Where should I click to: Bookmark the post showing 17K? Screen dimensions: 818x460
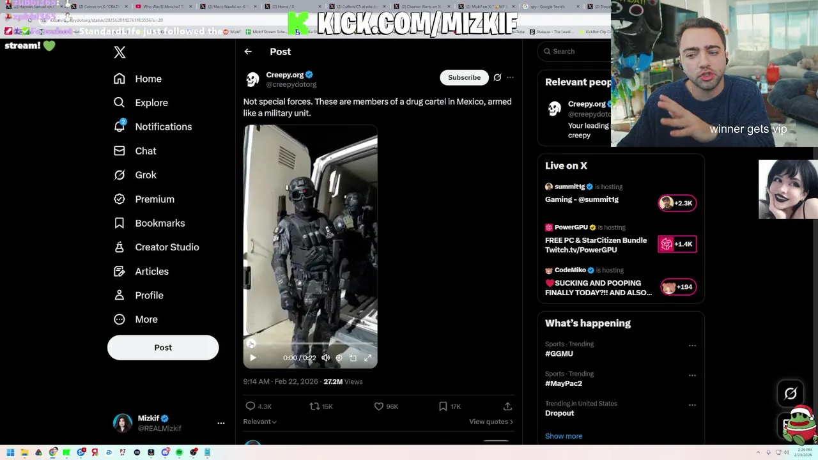click(449, 406)
